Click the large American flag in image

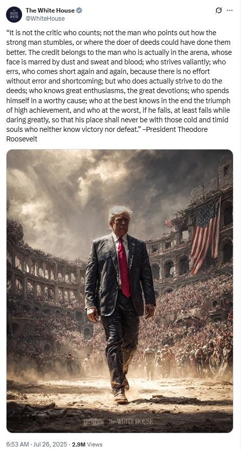coord(205,235)
